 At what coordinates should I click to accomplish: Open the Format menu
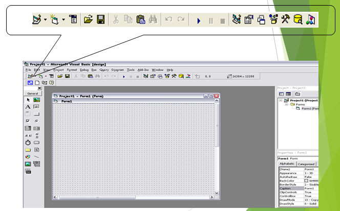72,70
